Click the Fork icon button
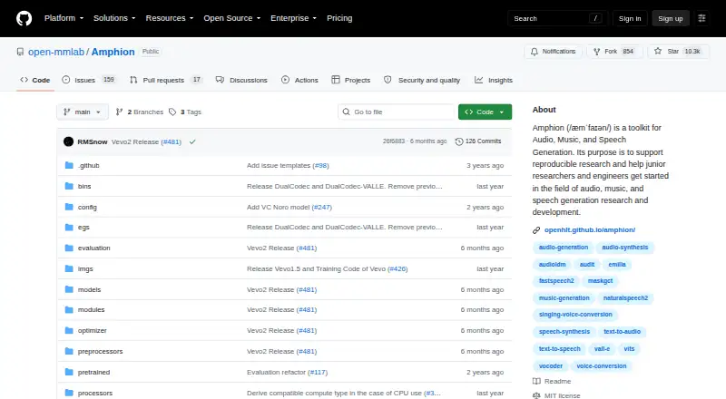Image resolution: width=726 pixels, height=399 pixels. (x=597, y=52)
